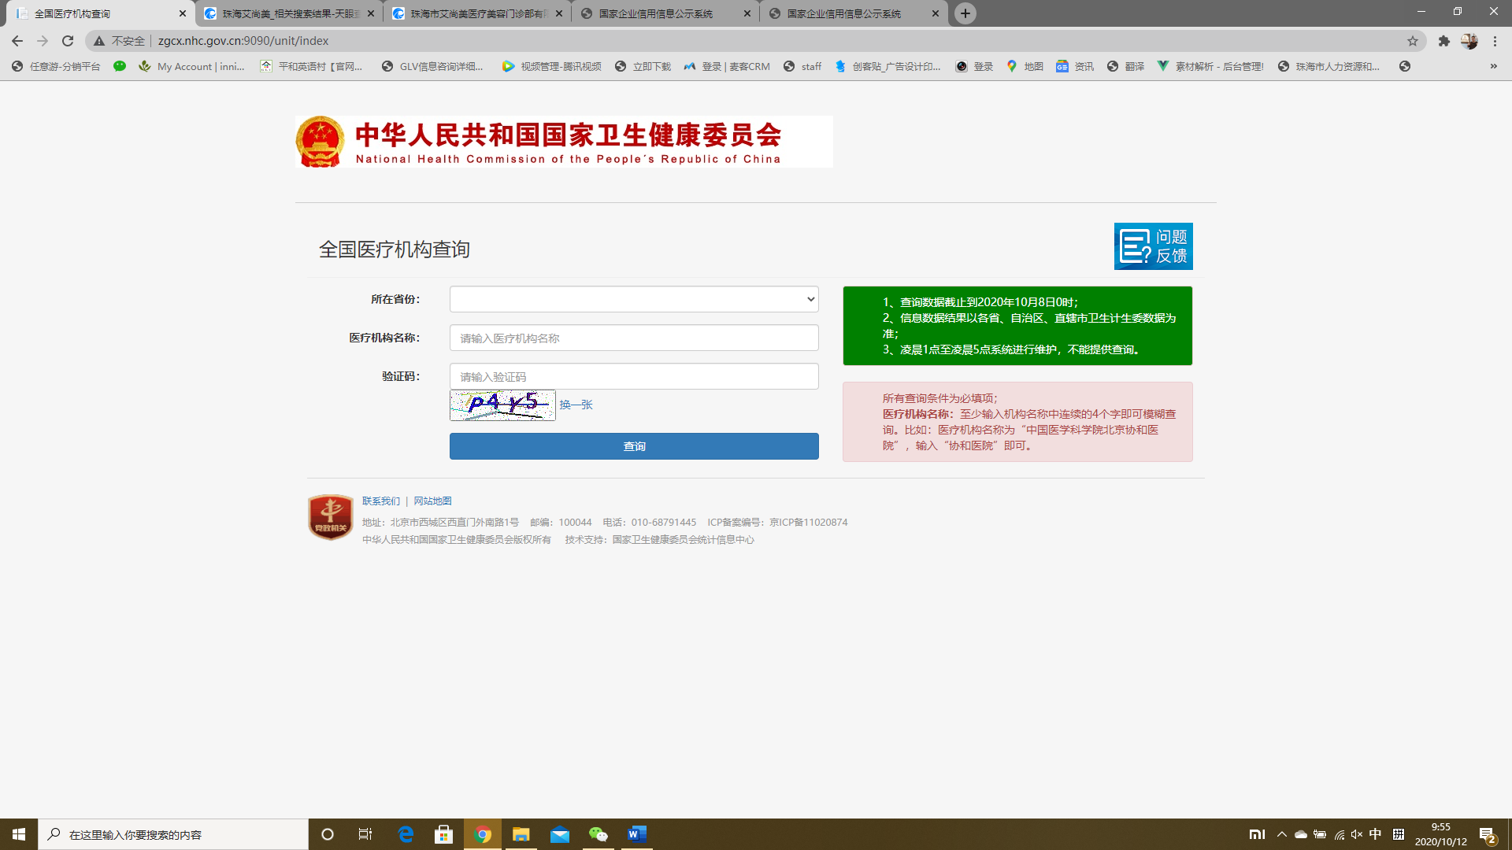
Task: Open the 翻译 bookmark
Action: tap(1125, 67)
